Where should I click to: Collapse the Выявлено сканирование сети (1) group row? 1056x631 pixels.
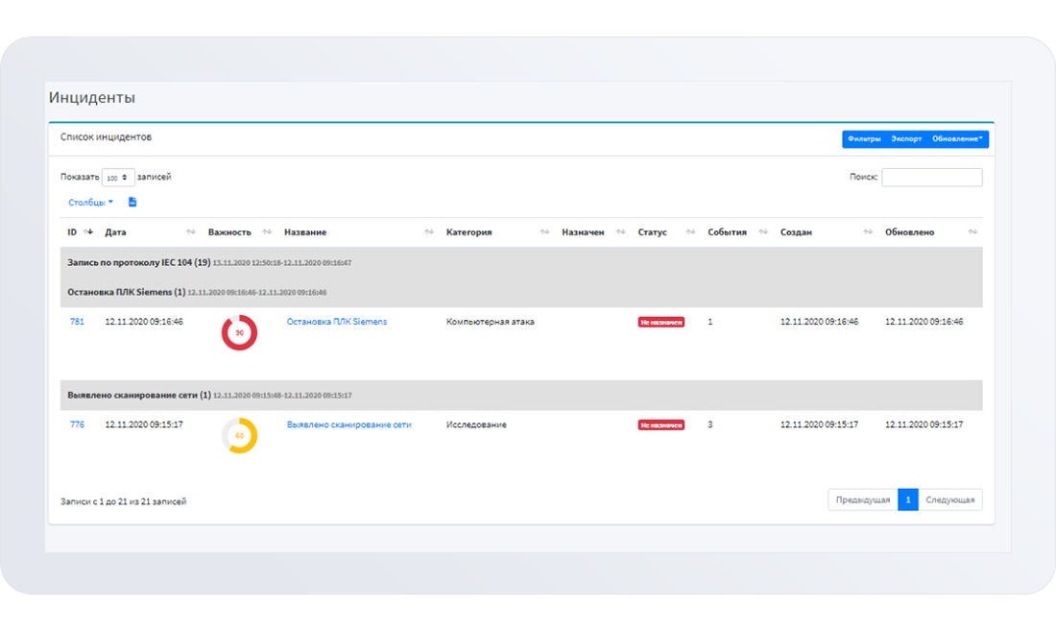tap(521, 396)
